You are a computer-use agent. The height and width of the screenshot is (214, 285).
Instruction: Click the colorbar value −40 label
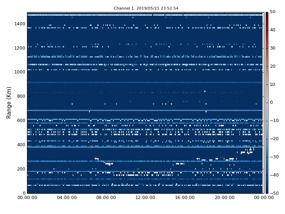click(274, 175)
